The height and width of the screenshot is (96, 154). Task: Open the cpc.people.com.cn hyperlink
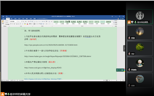tap(51, 45)
